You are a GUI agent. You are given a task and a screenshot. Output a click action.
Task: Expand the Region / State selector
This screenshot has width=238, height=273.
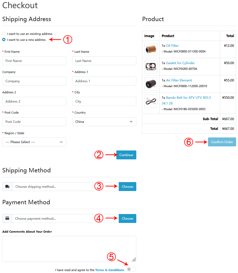34,142
